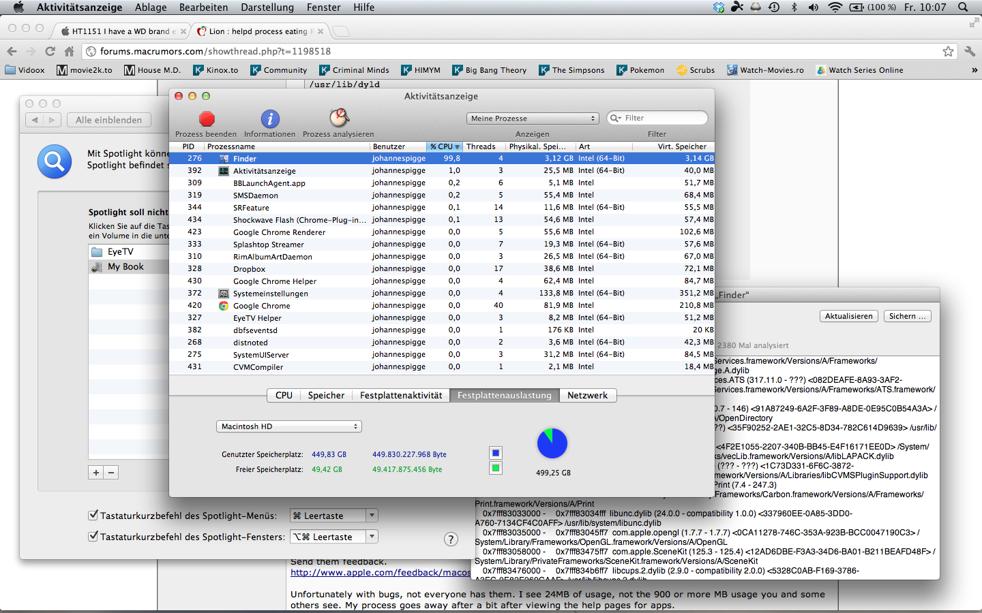Click the Aktivitätsanzeige process icon

[x=224, y=171]
